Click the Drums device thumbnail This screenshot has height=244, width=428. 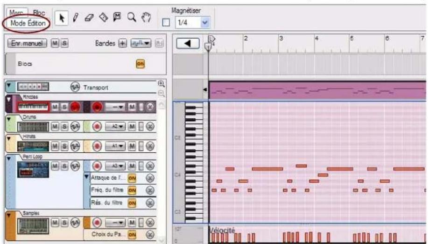point(33,127)
